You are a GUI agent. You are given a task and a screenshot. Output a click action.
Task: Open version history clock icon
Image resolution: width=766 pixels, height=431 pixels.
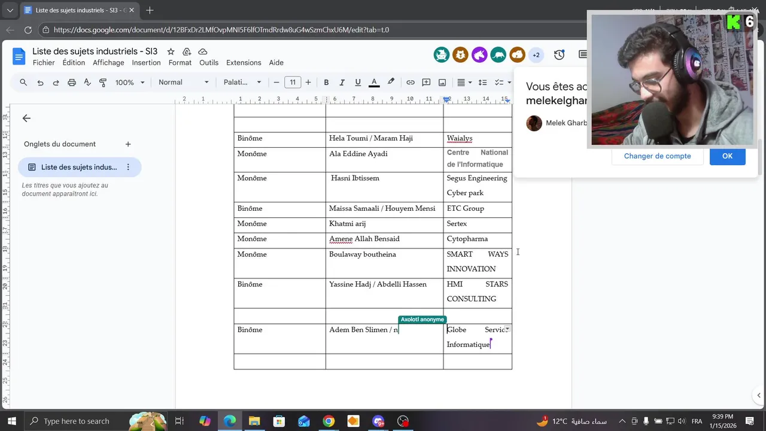click(x=559, y=55)
